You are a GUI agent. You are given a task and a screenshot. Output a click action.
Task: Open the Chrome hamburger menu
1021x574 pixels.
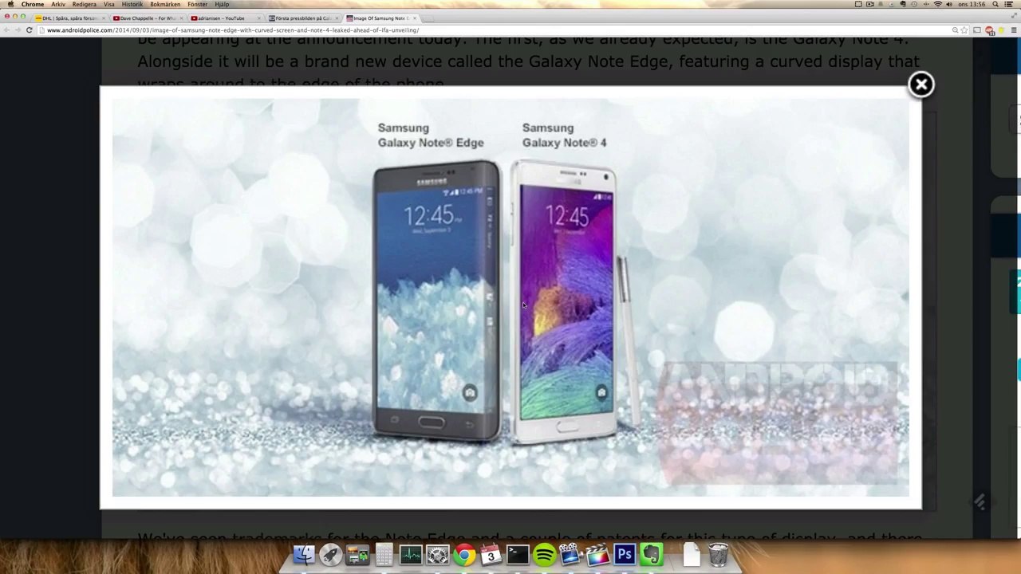click(1012, 30)
